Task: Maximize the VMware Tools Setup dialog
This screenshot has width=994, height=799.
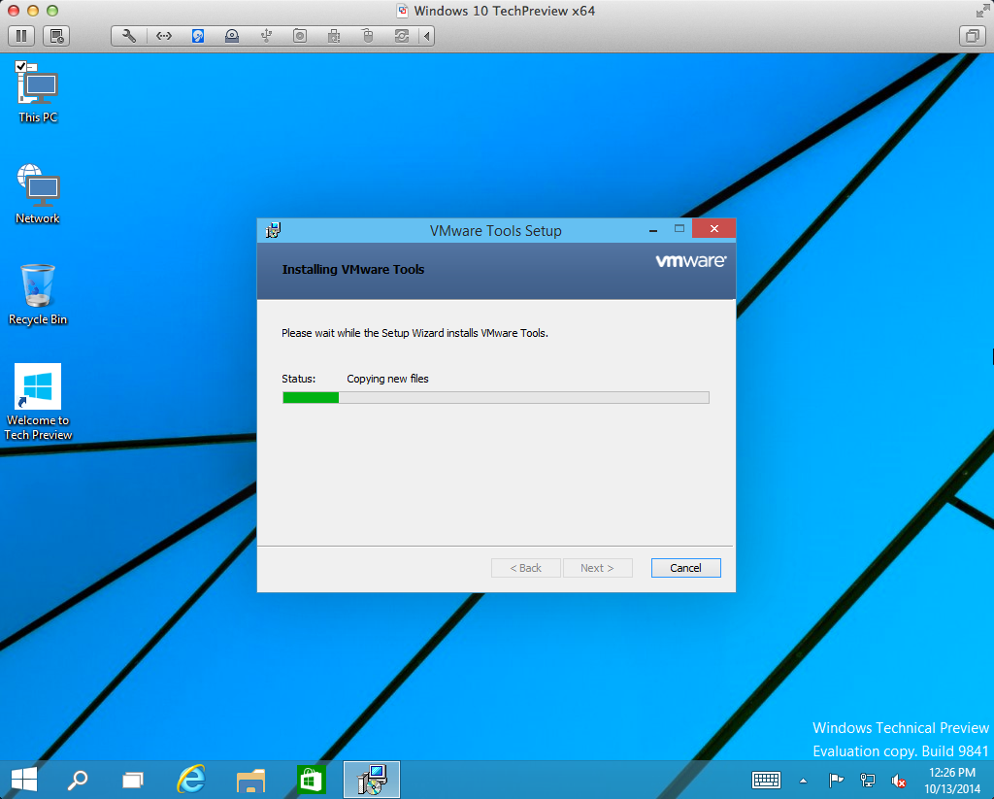Action: point(679,229)
